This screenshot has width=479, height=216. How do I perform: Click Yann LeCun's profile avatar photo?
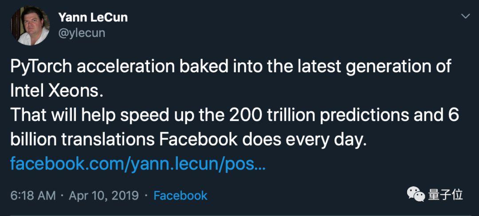click(30, 26)
